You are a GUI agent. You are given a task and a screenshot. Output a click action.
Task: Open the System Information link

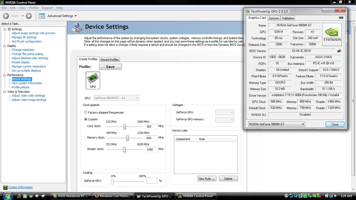click(x=20, y=187)
